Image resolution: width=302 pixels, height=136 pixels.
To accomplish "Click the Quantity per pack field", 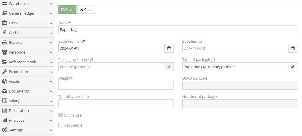I will pyautogui.click(x=116, y=104).
